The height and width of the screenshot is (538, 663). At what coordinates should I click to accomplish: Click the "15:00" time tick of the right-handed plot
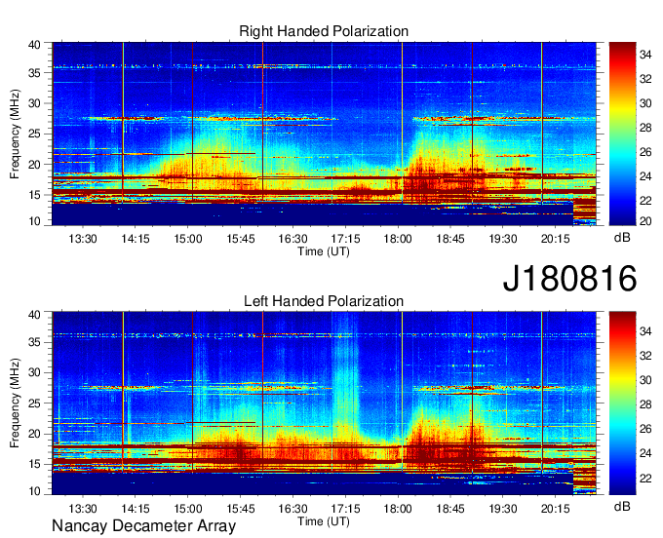188,239
